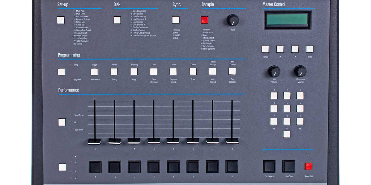Select the Subsong/Copy function button

134,72
